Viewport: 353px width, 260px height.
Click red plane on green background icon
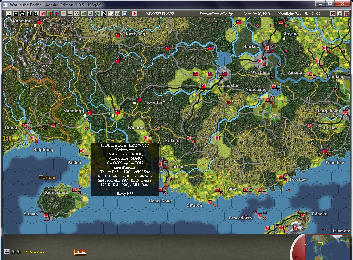[50, 14]
